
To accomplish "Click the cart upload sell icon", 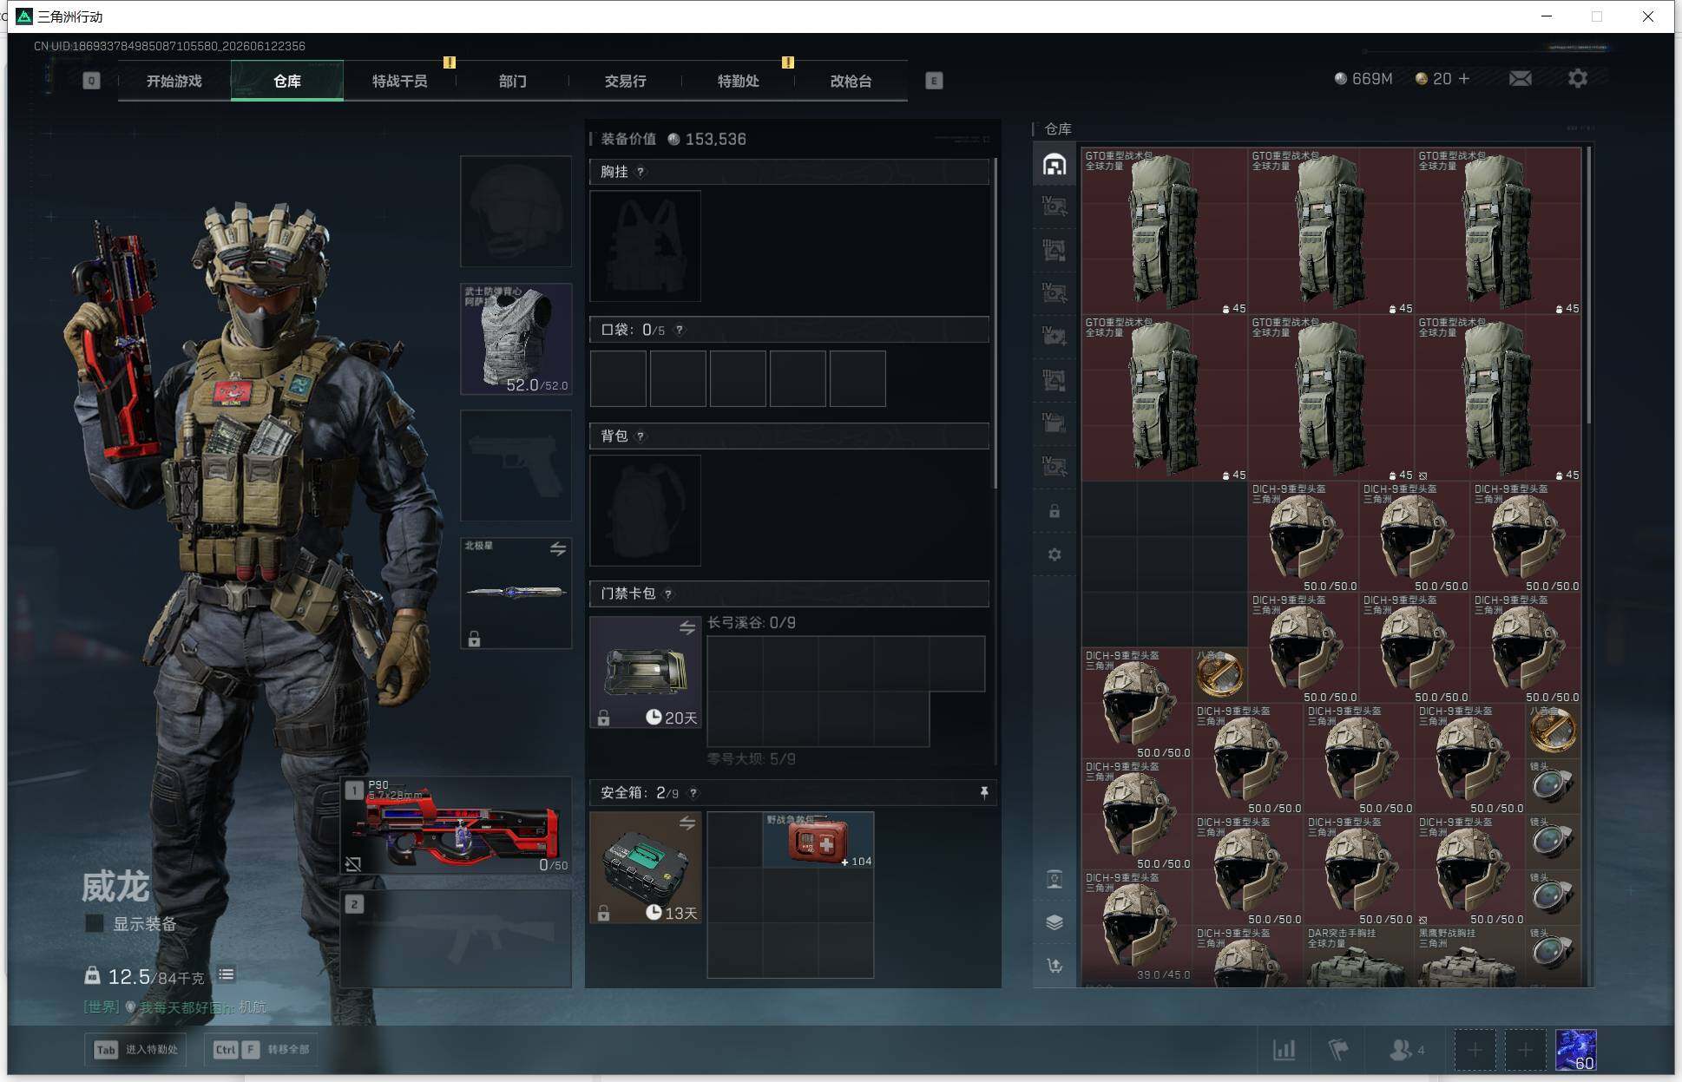I will 1054,966.
